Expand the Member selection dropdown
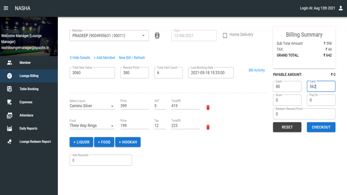The image size is (347, 195). coord(143,36)
